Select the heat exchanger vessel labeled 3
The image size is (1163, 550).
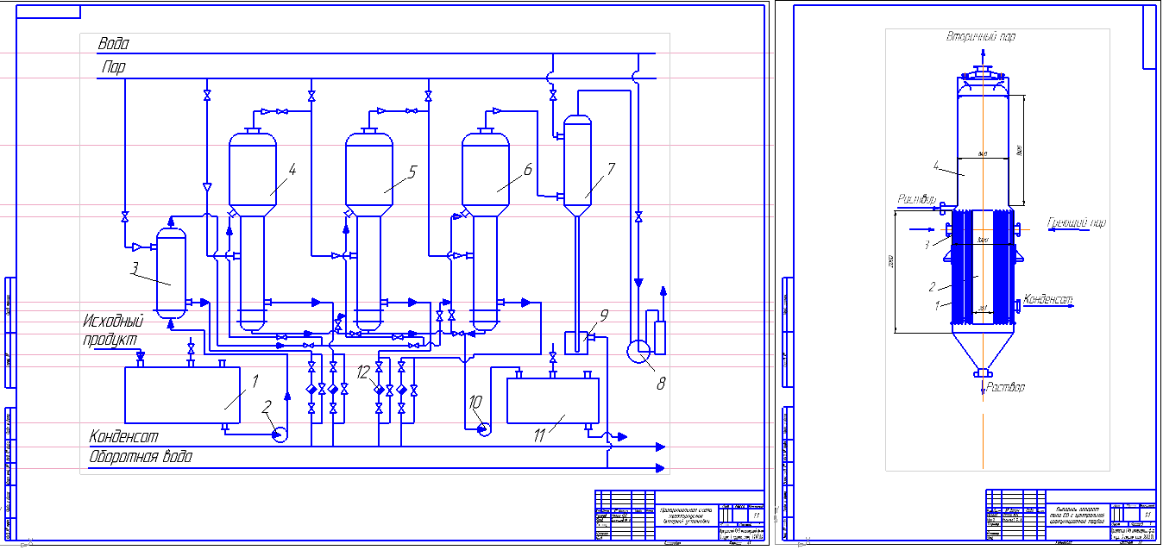point(171,272)
